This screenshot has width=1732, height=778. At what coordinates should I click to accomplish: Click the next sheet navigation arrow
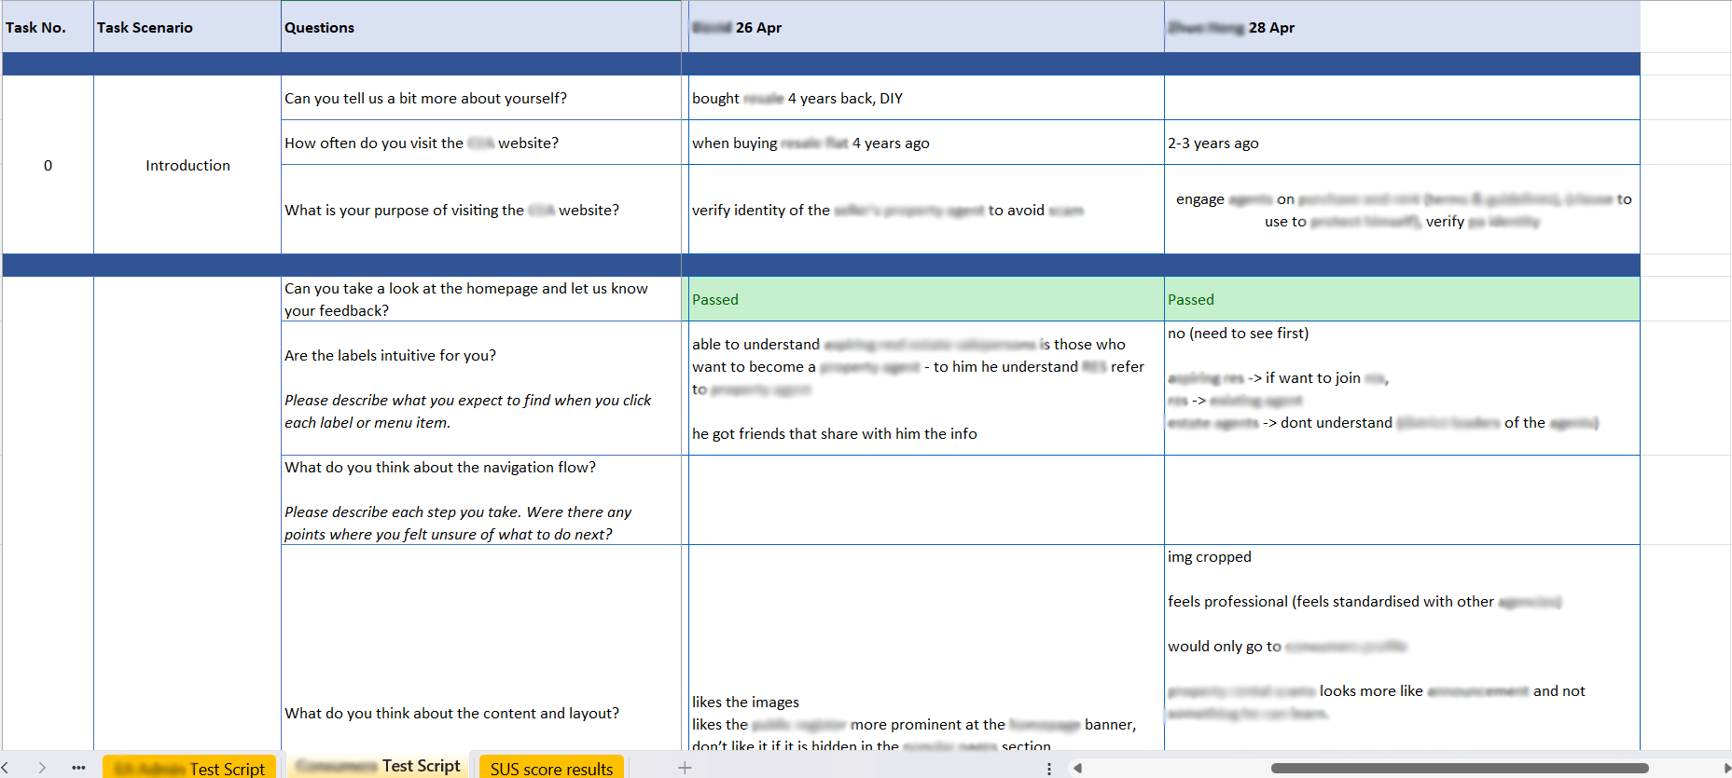[x=42, y=768]
